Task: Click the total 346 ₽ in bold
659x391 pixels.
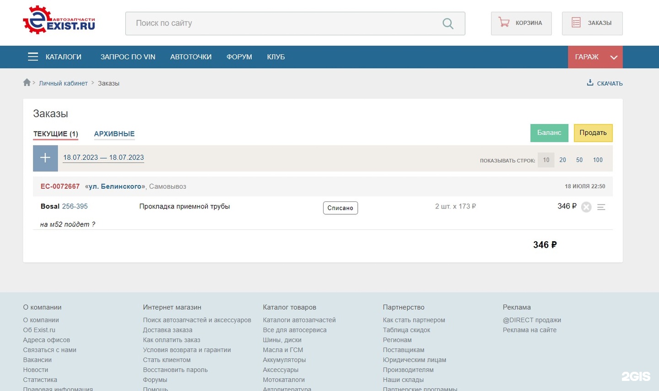Action: coord(545,245)
